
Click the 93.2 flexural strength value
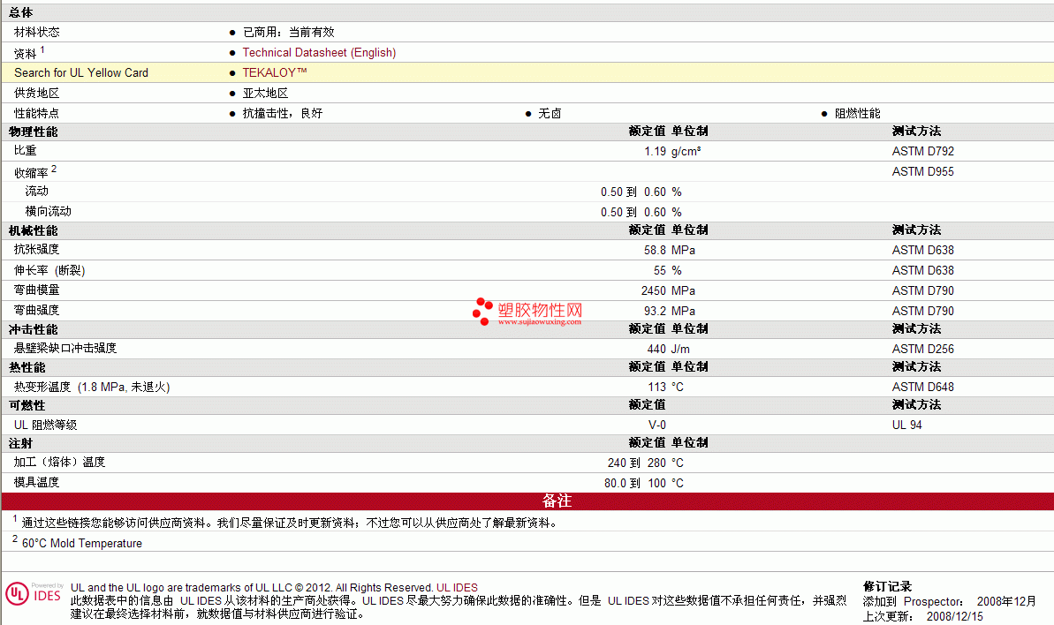[x=655, y=311]
